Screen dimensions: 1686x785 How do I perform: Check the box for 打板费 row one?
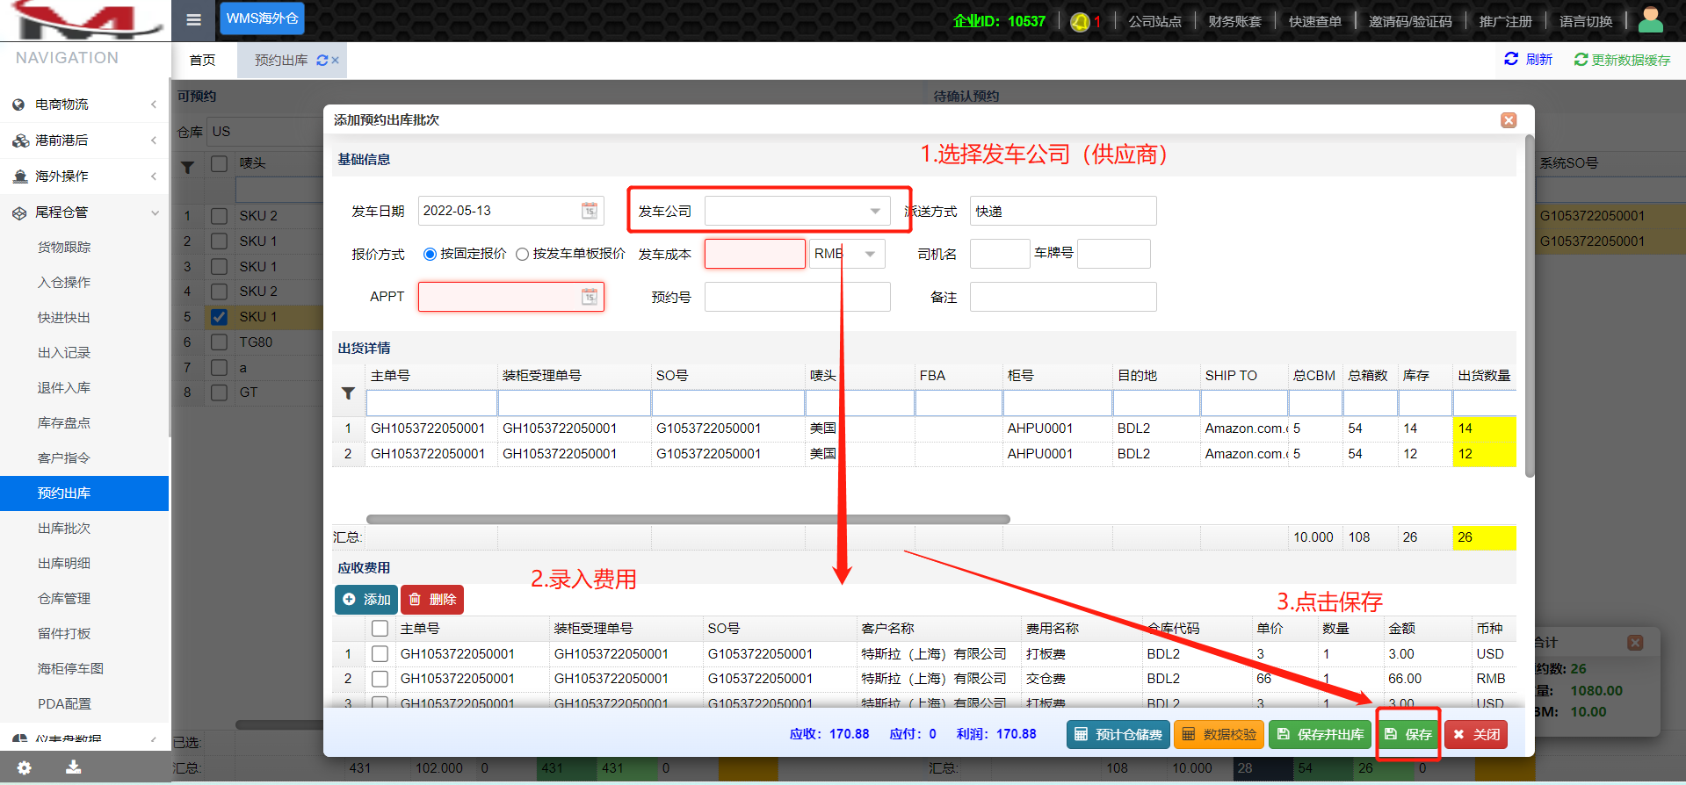coord(380,654)
